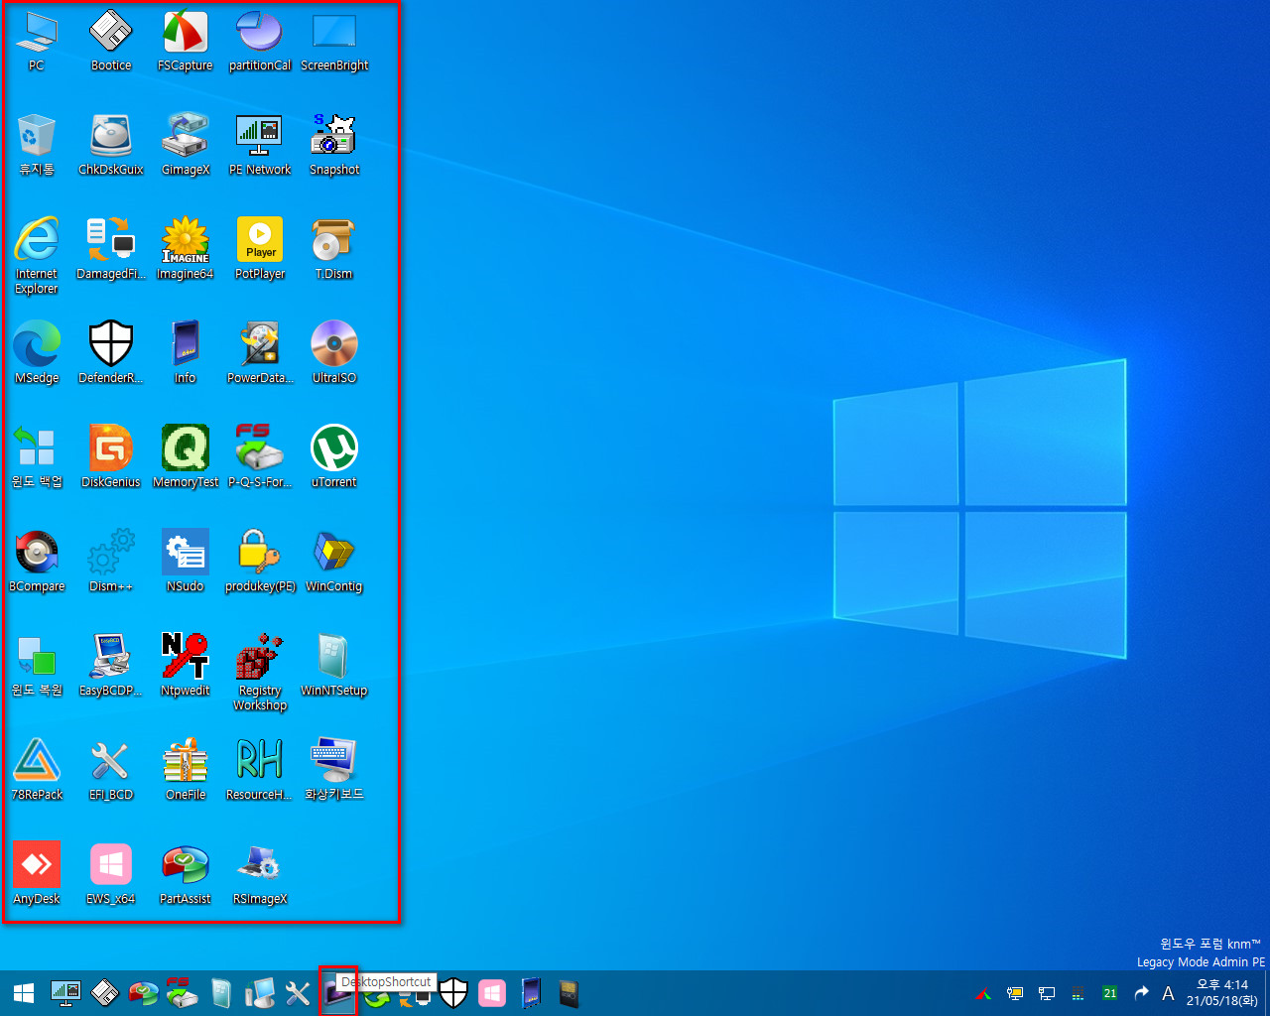The image size is (1270, 1016).
Task: Open the PC desktop icon
Action: (37, 42)
